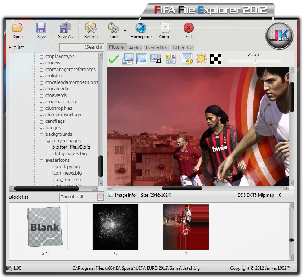The image size is (303, 278).
Task: Expand the playerimages tree node
Action: (48, 141)
